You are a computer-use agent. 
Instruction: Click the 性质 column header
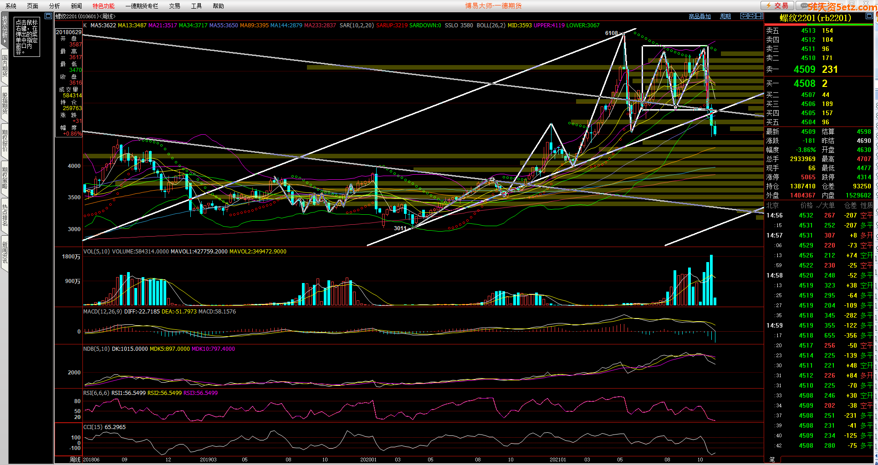[867, 205]
